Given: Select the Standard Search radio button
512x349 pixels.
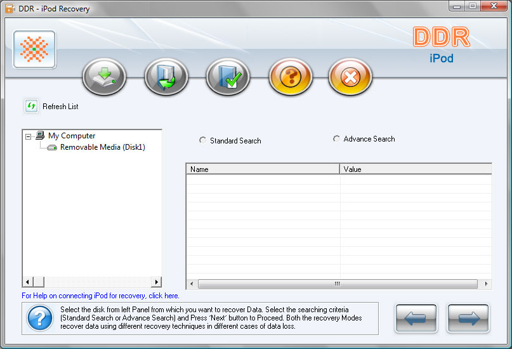Looking at the screenshot, I should (203, 140).
